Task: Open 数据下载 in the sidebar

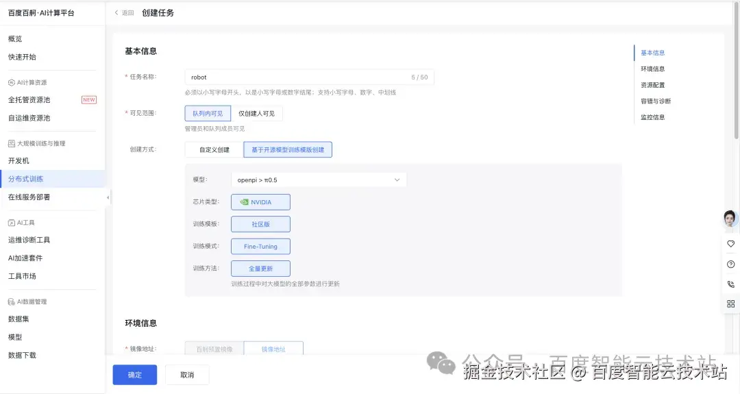Action: pyautogui.click(x=22, y=356)
